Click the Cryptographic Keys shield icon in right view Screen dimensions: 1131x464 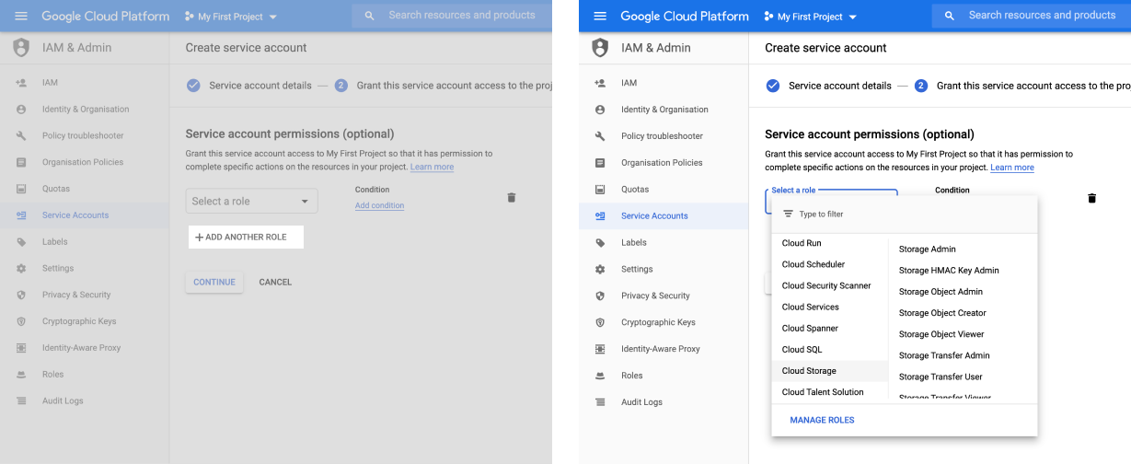coord(600,323)
